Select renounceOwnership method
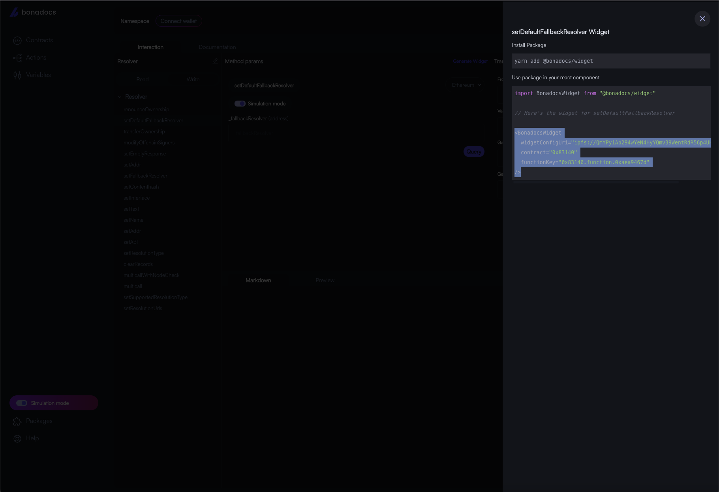This screenshot has width=719, height=492. pyautogui.click(x=146, y=109)
